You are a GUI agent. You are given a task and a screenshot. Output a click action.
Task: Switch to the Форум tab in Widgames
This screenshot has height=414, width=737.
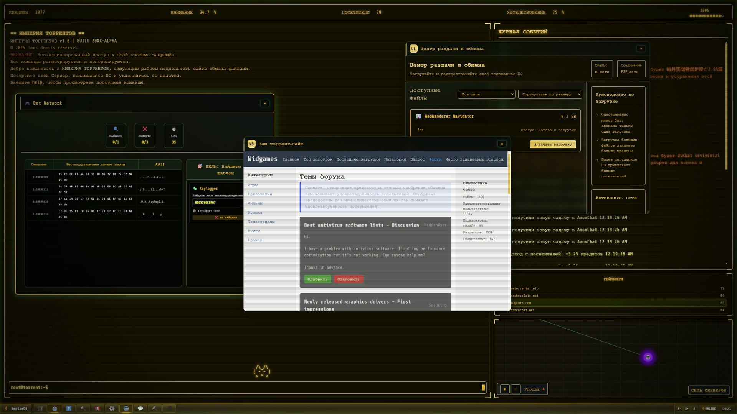coord(436,159)
